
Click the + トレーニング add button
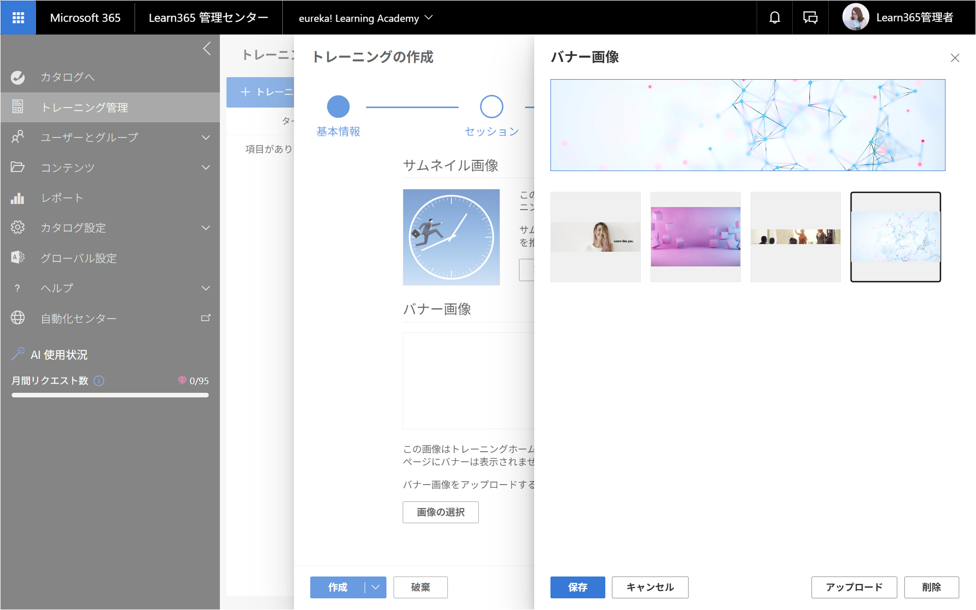tap(260, 92)
